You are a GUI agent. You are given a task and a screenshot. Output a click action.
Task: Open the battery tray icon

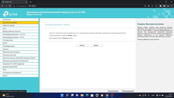(x=163, y=95)
